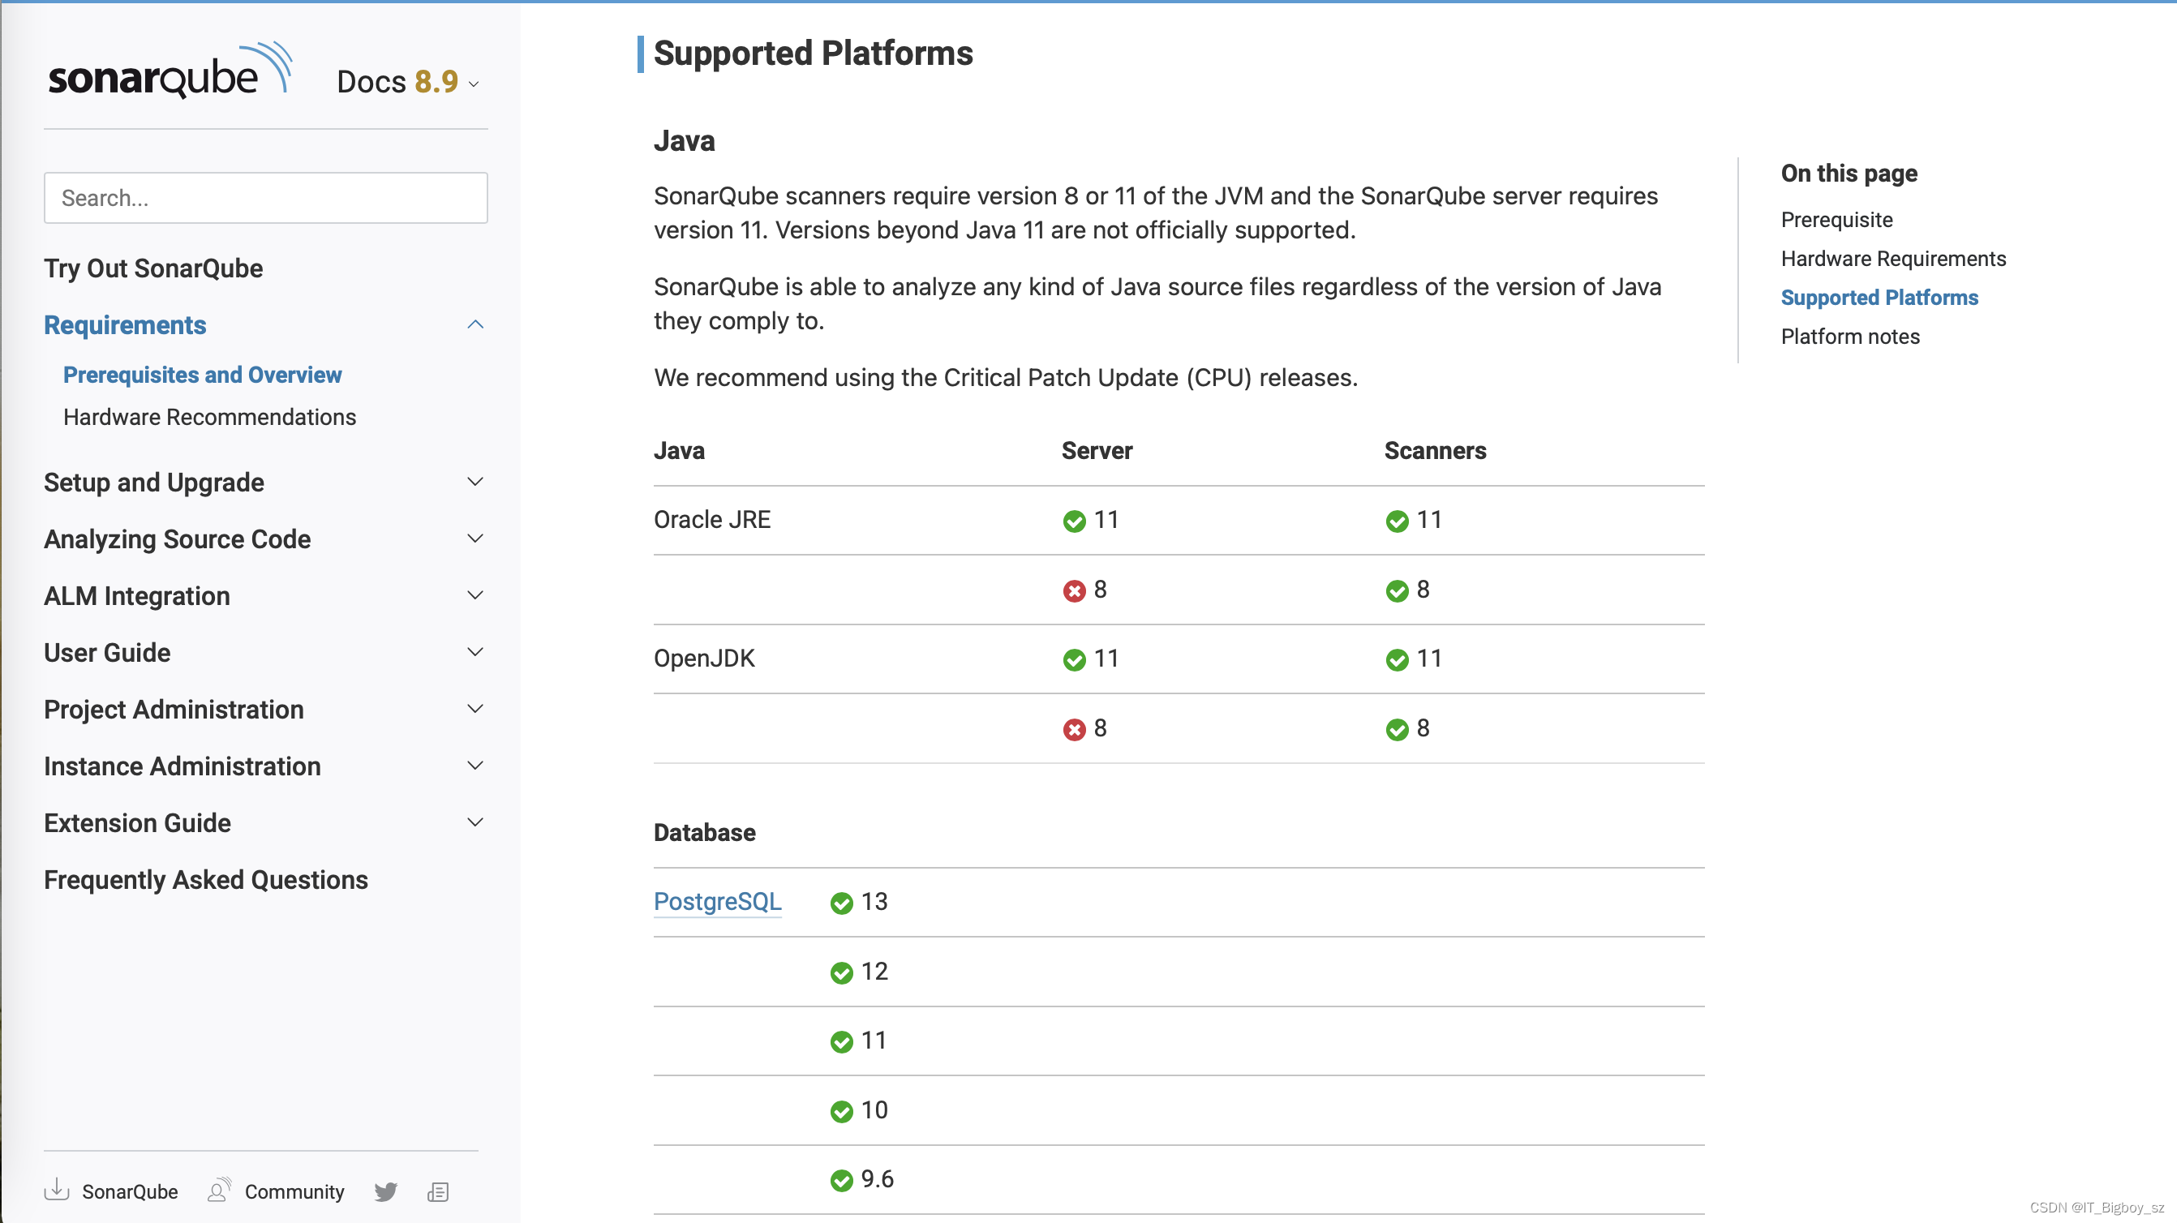This screenshot has height=1223, width=2177.
Task: Click green check for OpenJDK Server 11
Action: 1074,659
